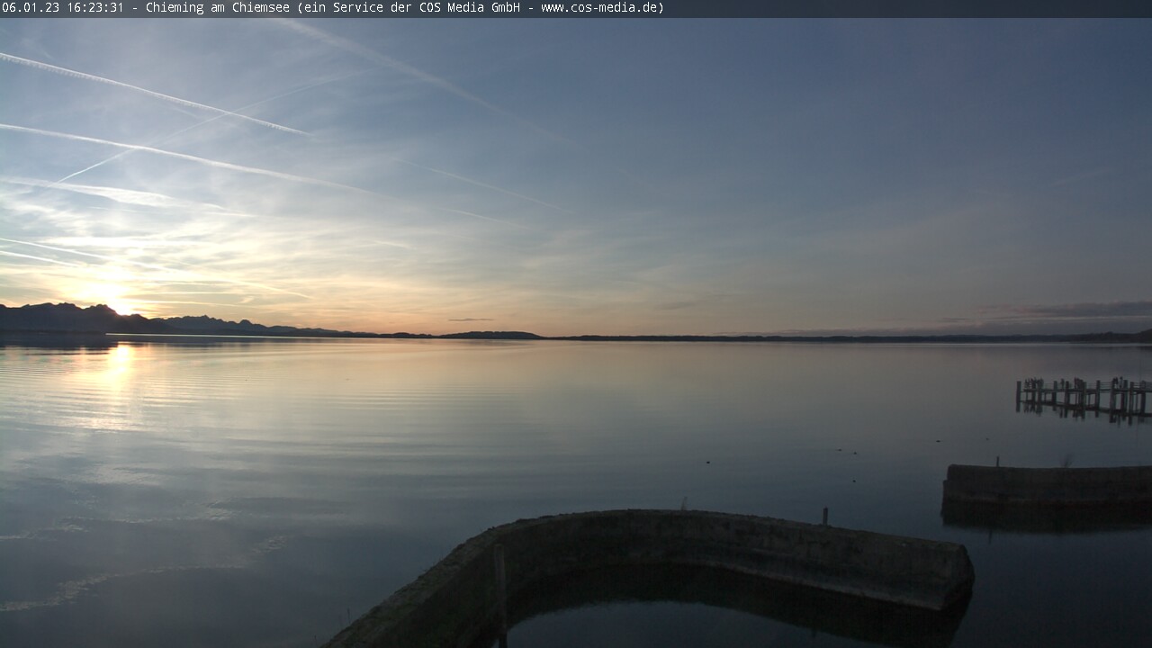Click the 'COS Media GmbH' text in the overlay
Viewport: 1152px width, 648px height.
click(x=470, y=8)
